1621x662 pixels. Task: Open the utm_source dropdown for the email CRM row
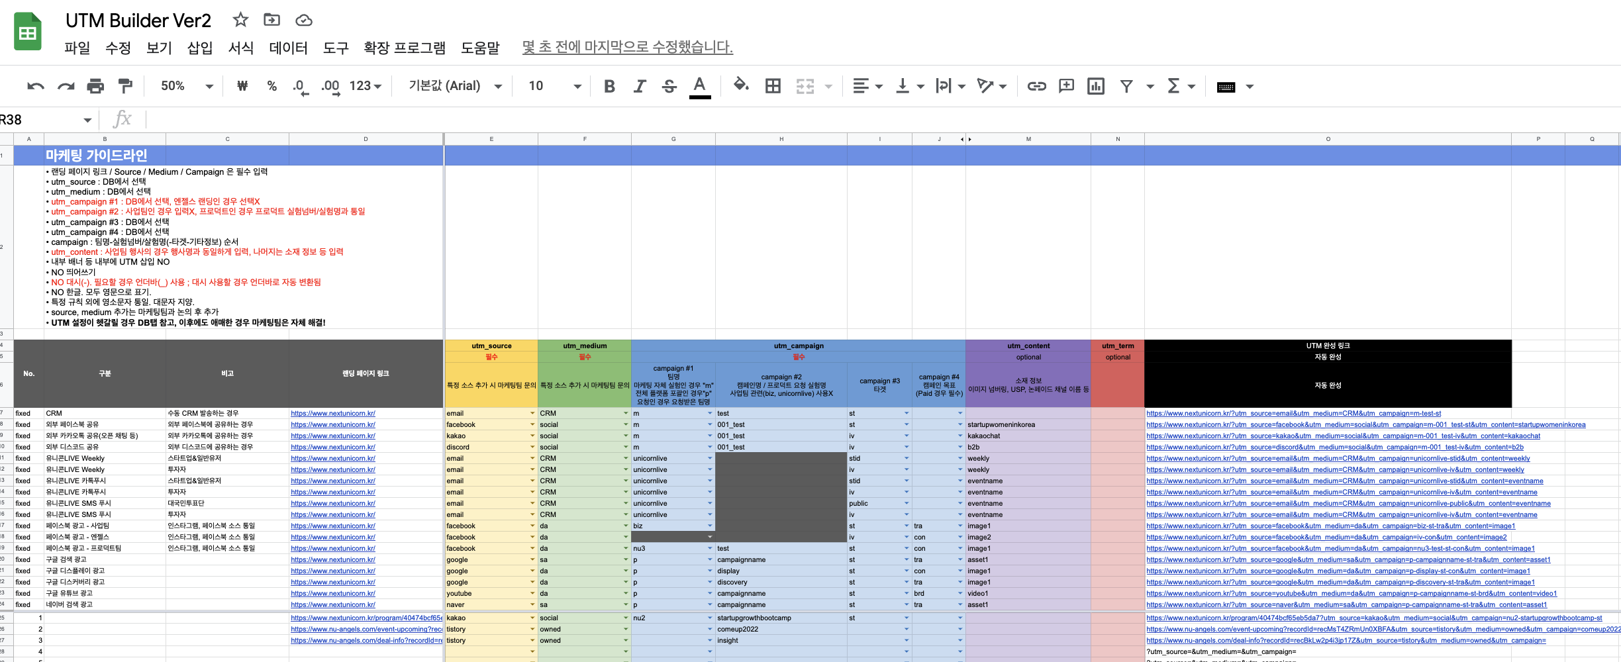[532, 413]
